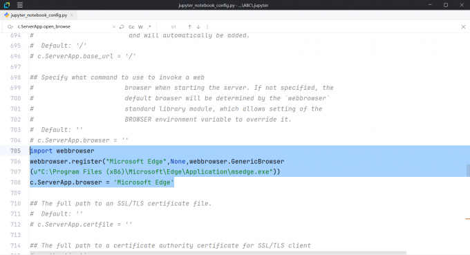Open search history magnifier dropdown
This screenshot has height=255, width=470.
click(10, 27)
